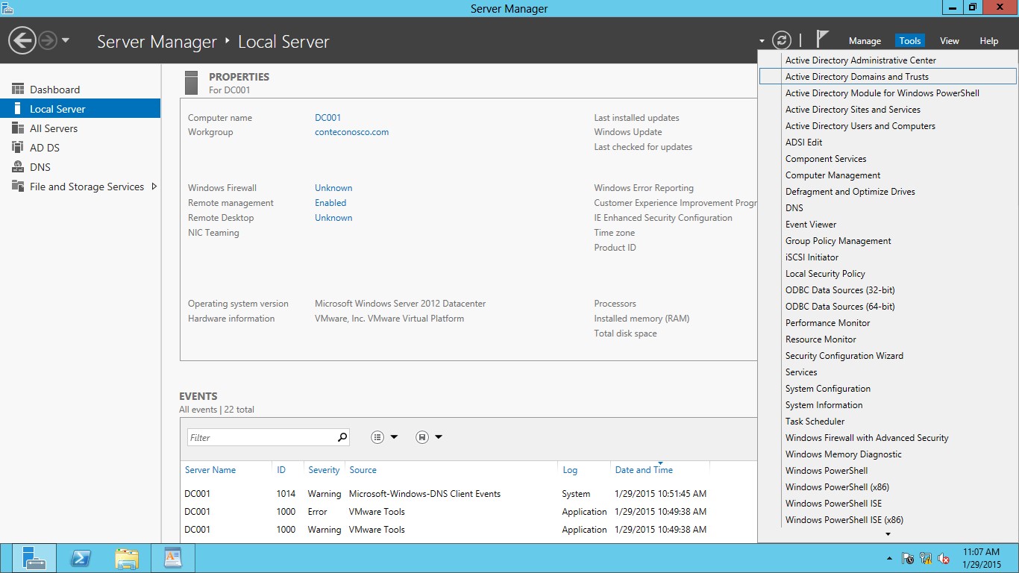Click the conteconosco.com workgroup link
The image size is (1019, 573).
(351, 132)
